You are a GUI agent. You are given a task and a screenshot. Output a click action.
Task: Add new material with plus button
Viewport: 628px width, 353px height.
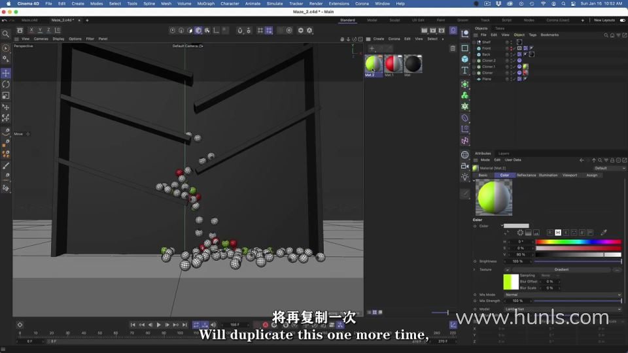pyautogui.click(x=372, y=48)
